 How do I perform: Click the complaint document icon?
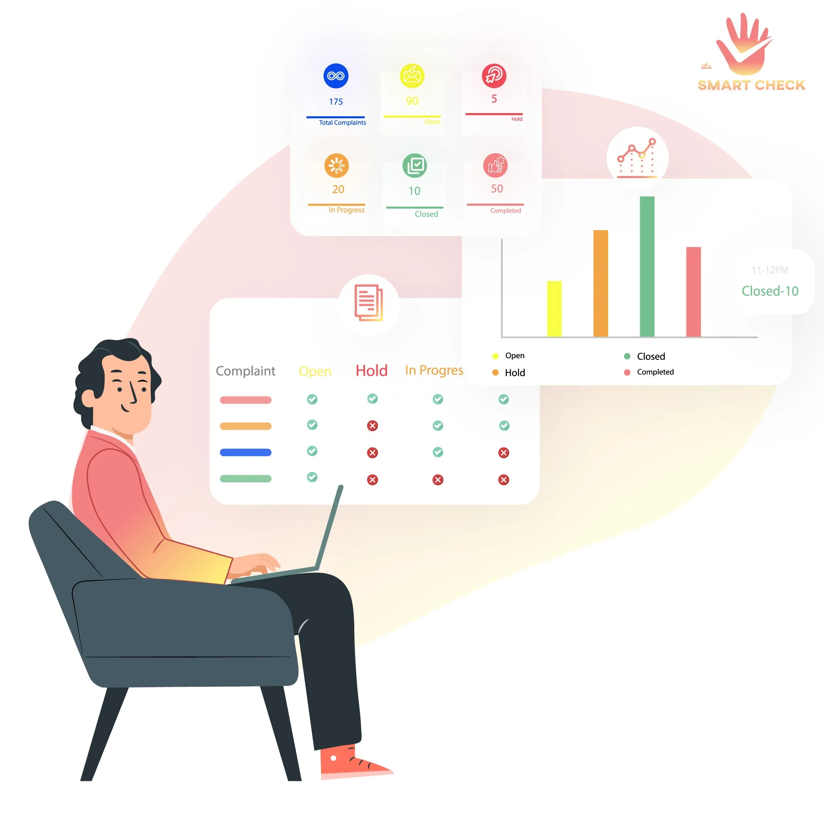click(369, 302)
